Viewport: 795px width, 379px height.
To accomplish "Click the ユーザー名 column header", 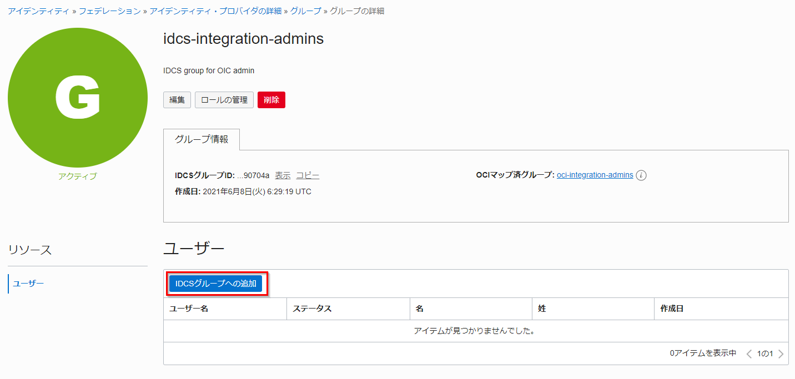I will point(189,309).
